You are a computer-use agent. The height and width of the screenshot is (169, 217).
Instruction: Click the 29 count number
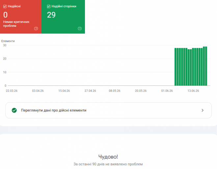51,15
